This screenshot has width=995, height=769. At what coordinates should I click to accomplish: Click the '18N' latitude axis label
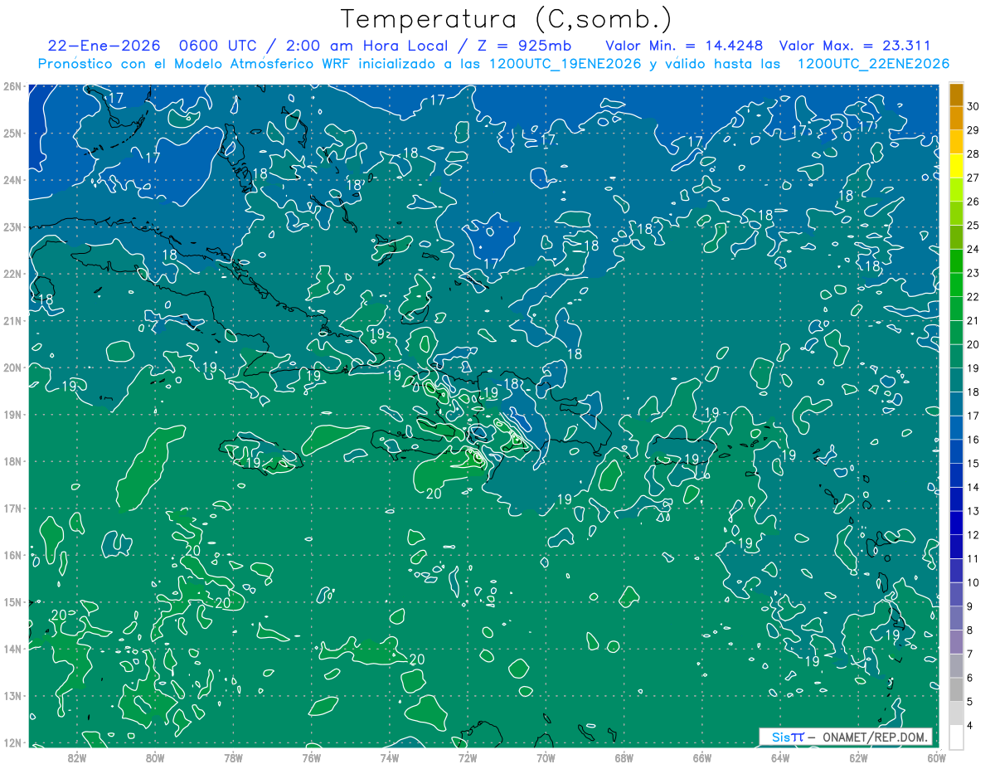tap(12, 461)
